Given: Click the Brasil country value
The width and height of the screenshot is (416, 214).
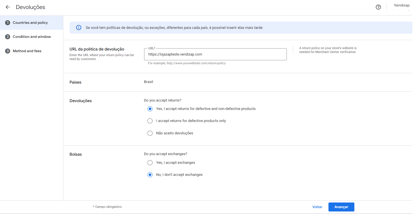Looking at the screenshot, I should point(149,82).
